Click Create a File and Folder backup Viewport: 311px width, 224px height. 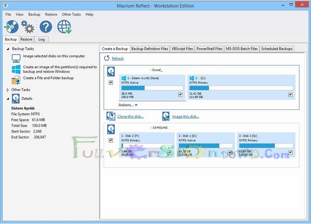(x=48, y=78)
